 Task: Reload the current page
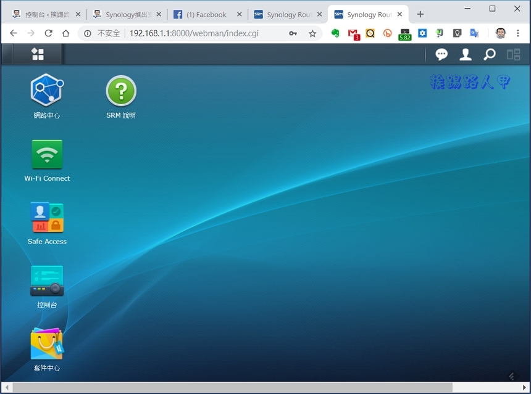coord(48,33)
